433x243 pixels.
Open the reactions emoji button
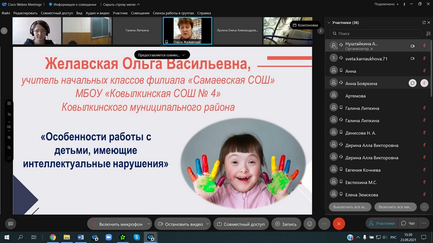tap(310, 224)
